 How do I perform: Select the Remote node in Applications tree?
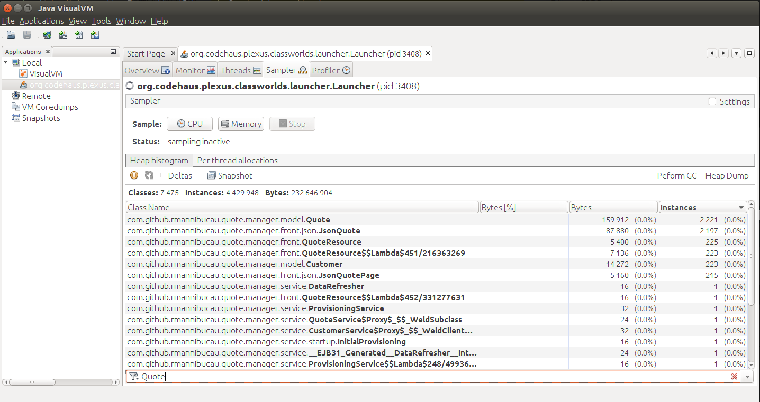[x=31, y=96]
